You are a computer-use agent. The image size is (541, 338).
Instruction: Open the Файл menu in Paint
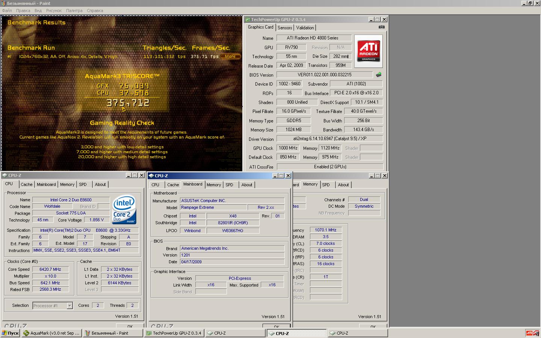pyautogui.click(x=7, y=11)
